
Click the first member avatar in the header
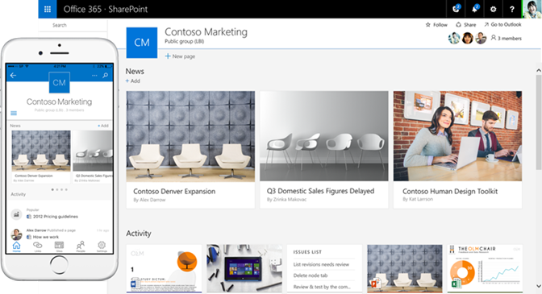[454, 39]
